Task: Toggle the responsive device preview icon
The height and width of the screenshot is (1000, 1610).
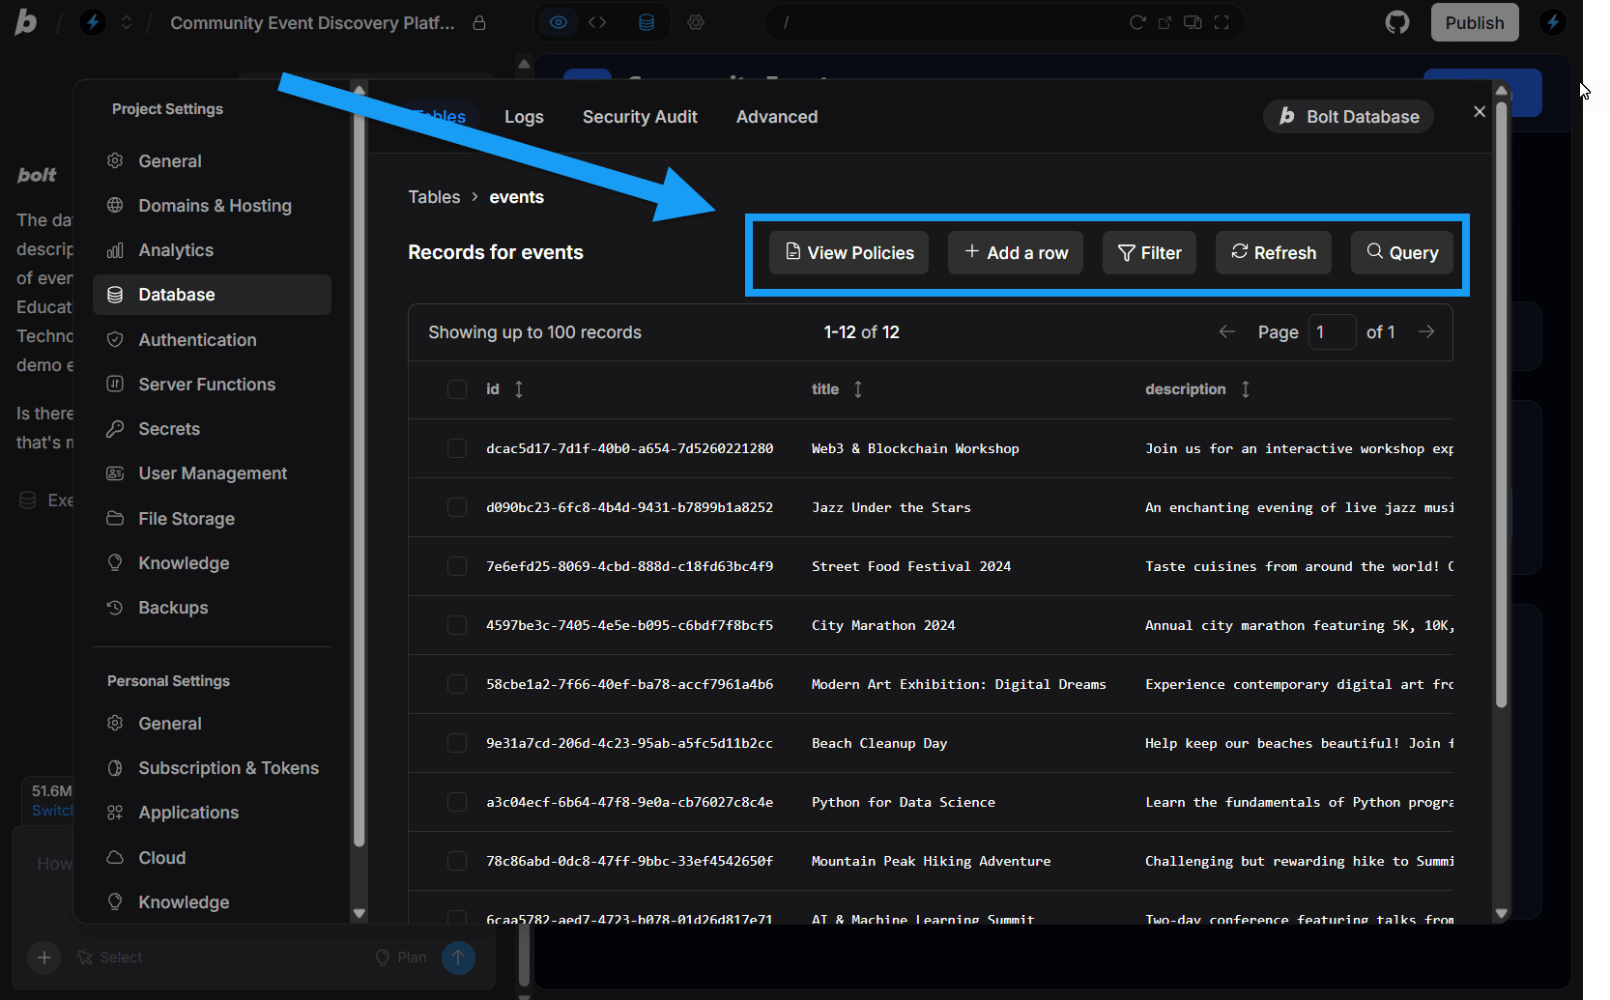Action: coord(1192,21)
